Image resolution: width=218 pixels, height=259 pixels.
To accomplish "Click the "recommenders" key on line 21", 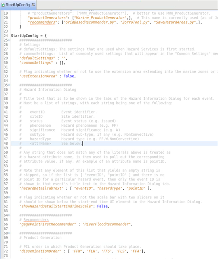I will pos(42,22).
